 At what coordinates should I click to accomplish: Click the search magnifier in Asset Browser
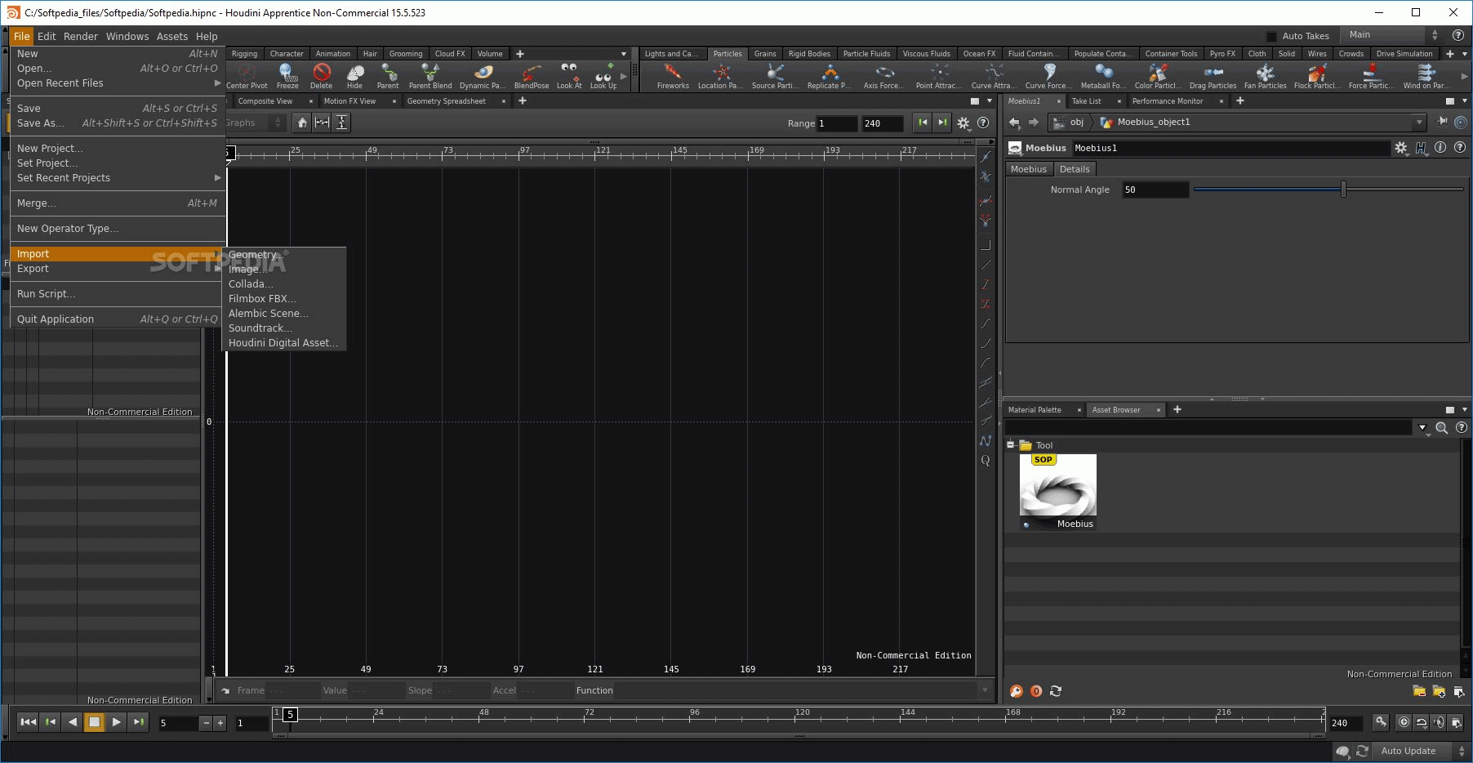click(1442, 427)
